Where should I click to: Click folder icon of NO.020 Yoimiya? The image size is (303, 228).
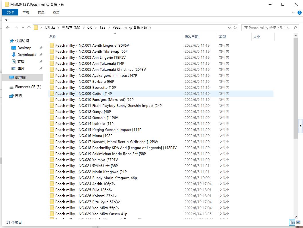[52, 160]
